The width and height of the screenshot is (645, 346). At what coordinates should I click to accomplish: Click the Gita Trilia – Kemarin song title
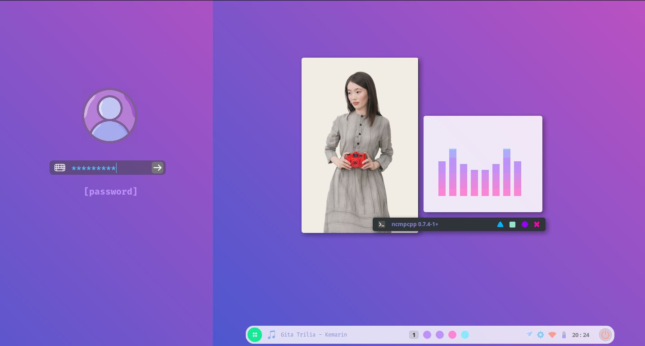pos(314,335)
